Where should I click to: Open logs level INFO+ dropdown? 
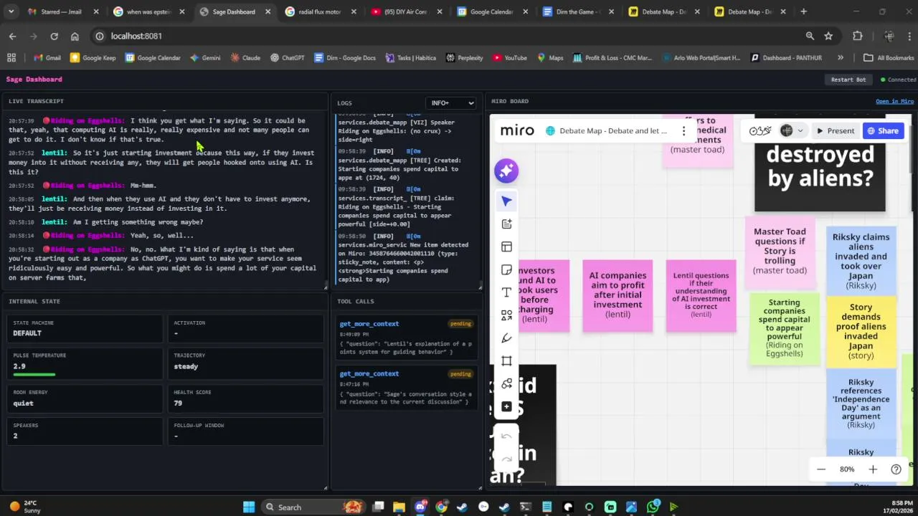click(450, 103)
